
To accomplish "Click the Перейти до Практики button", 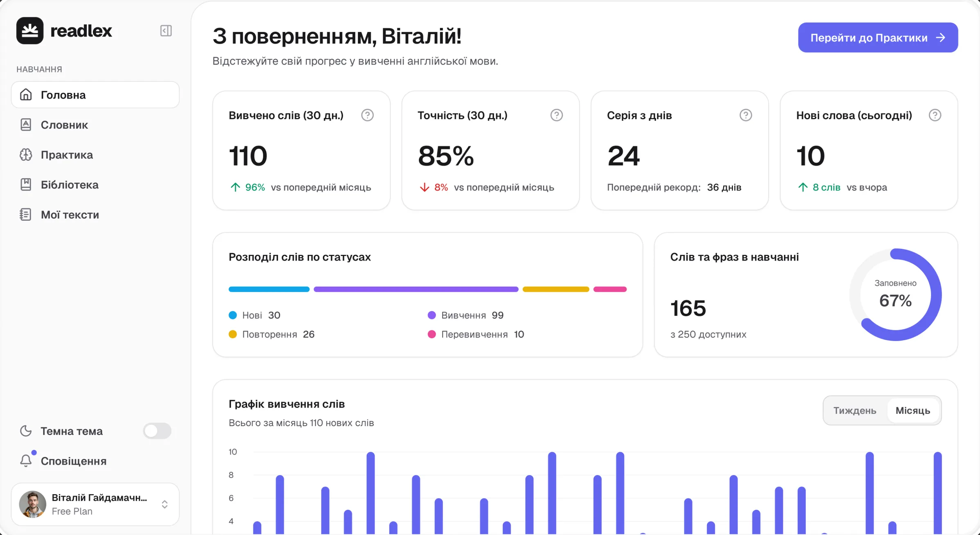I will [x=878, y=38].
